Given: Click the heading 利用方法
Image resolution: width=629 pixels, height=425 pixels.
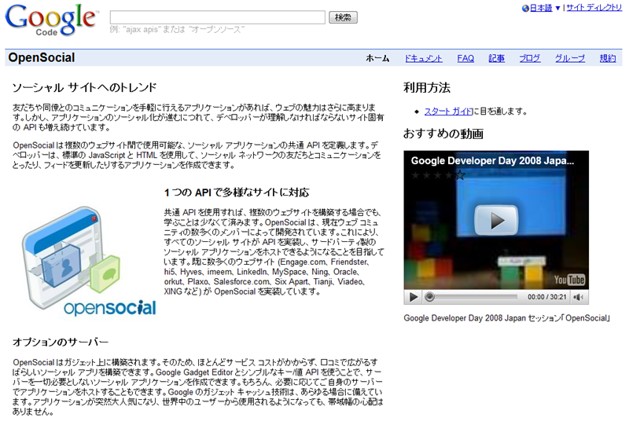Looking at the screenshot, I should pos(427,87).
